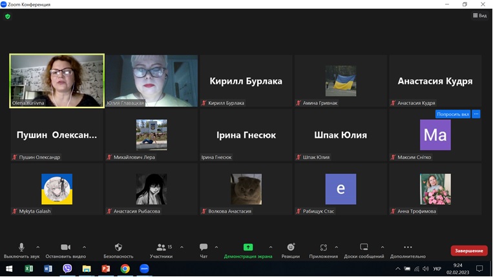Click Анна Трофимова flowers avatar
Image resolution: width=493 pixels, height=277 pixels.
click(435, 189)
